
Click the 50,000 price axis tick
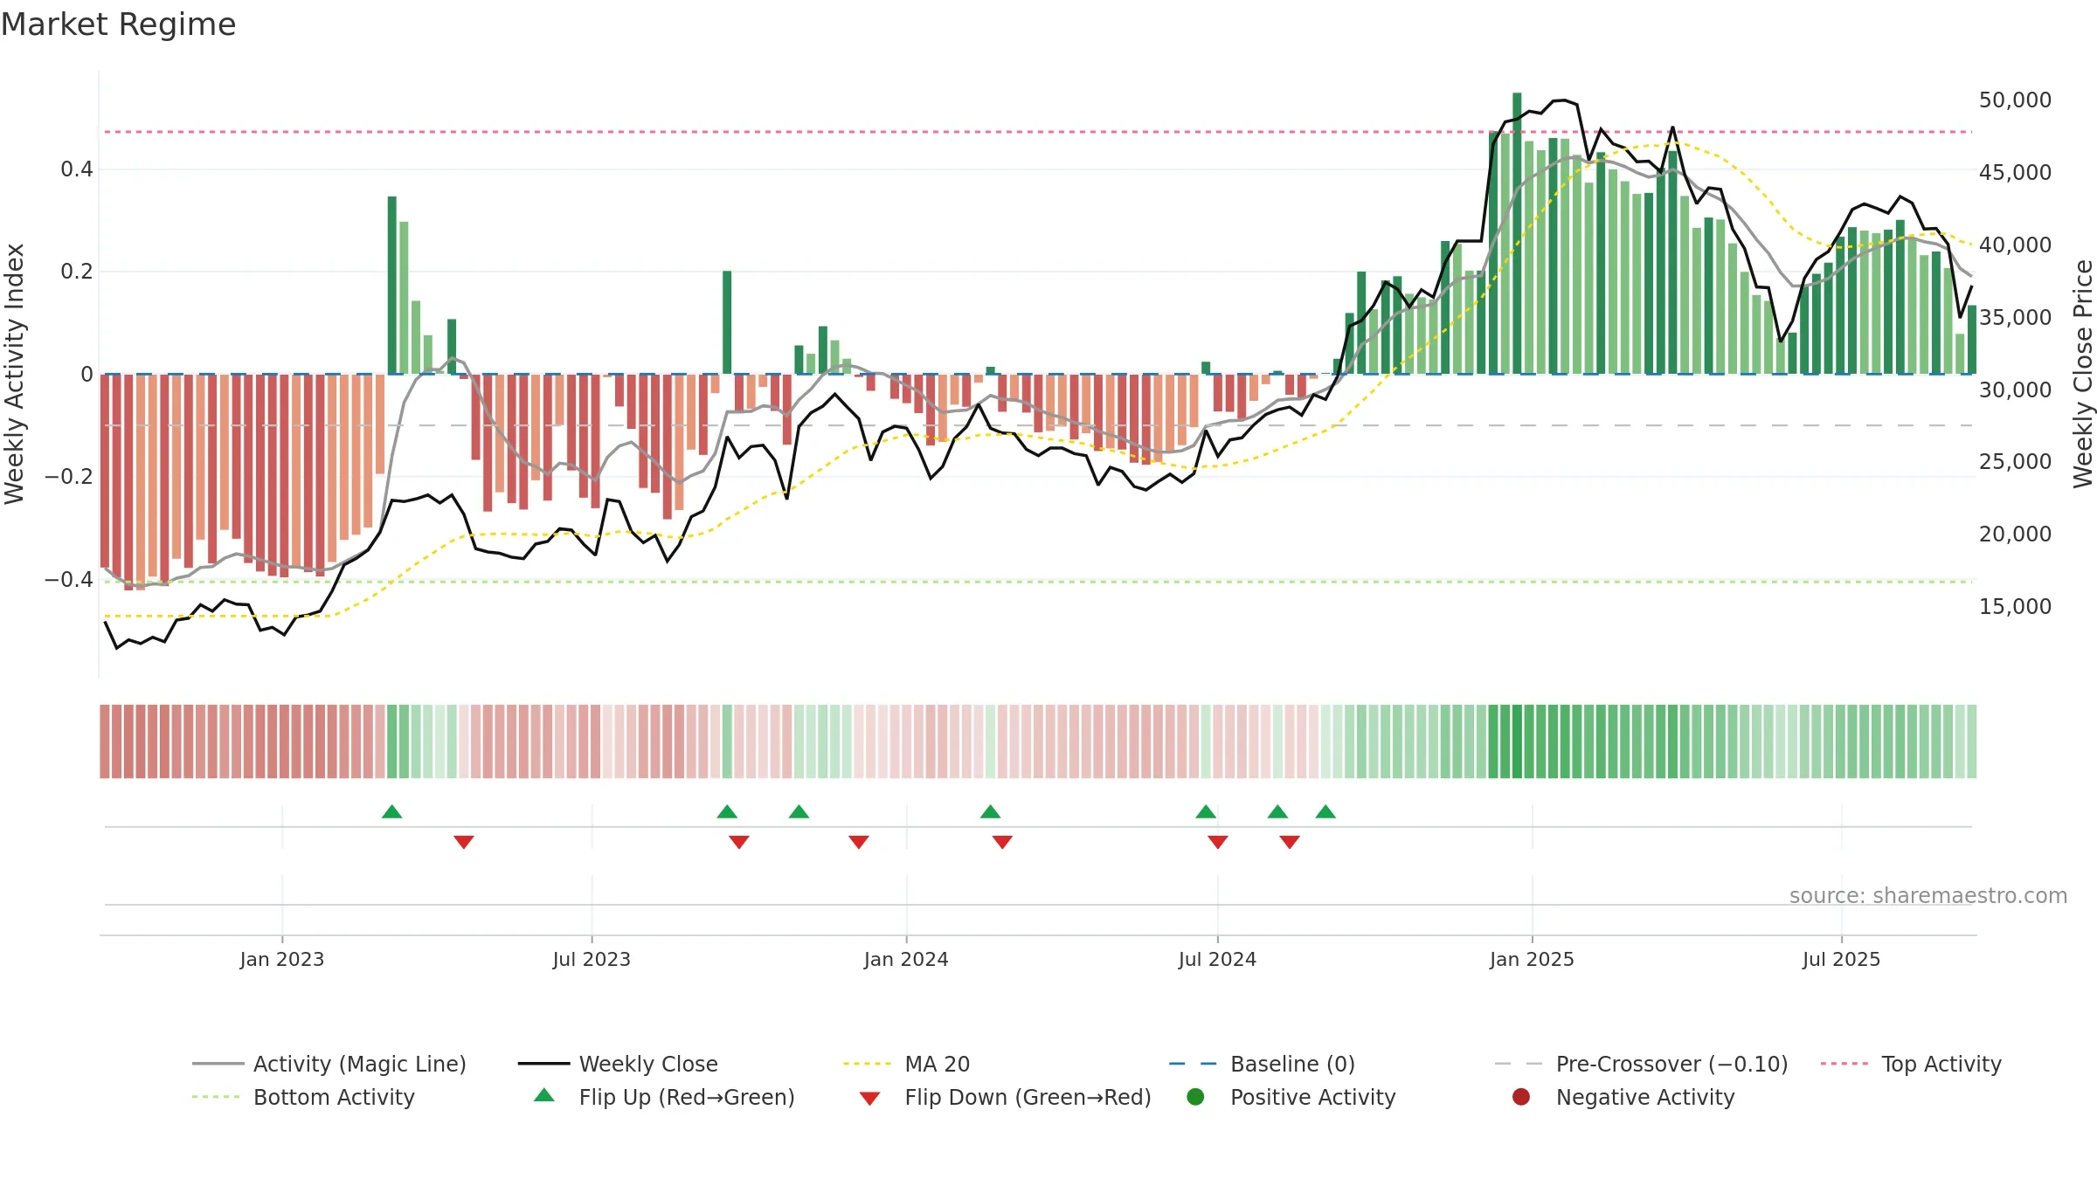pyautogui.click(x=2015, y=100)
